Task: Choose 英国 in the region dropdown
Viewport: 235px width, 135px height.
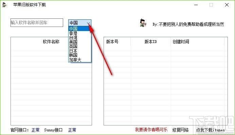Action: [80, 46]
